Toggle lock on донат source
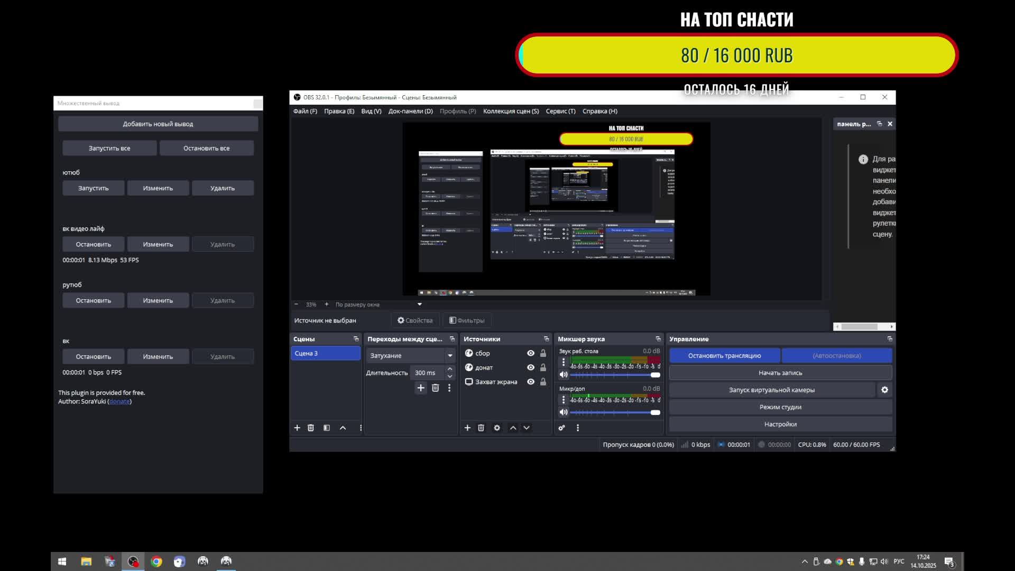Screen dimensions: 1015x571 pos(543,367)
